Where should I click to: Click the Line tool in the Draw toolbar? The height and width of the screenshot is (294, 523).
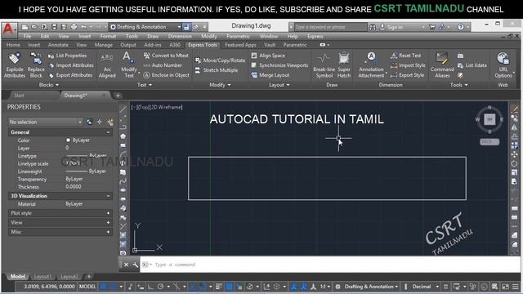click(x=123, y=109)
